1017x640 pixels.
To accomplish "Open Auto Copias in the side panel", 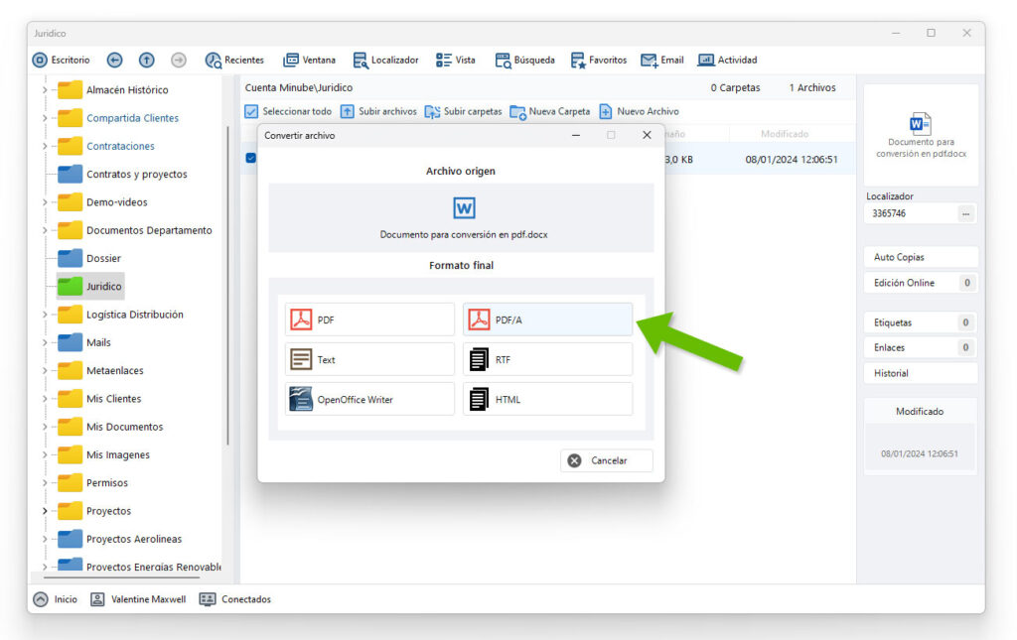I will point(921,257).
